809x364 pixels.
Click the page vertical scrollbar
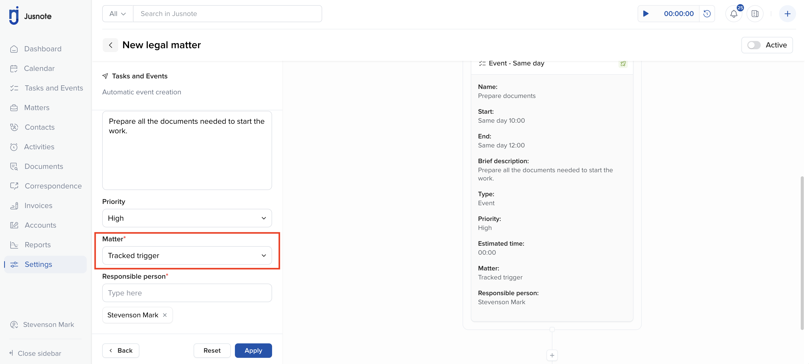pyautogui.click(x=802, y=253)
